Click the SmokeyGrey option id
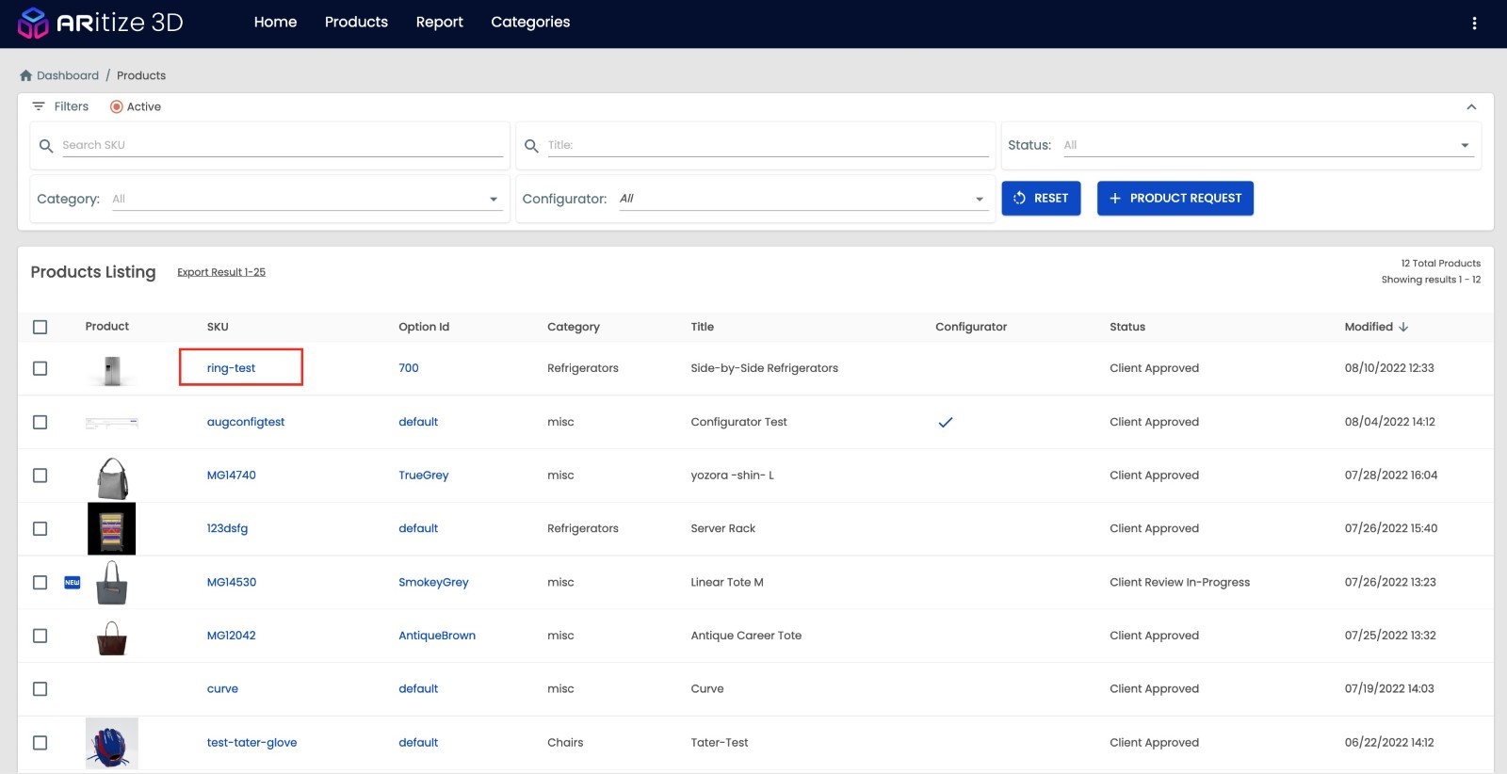1507x774 pixels. point(433,582)
